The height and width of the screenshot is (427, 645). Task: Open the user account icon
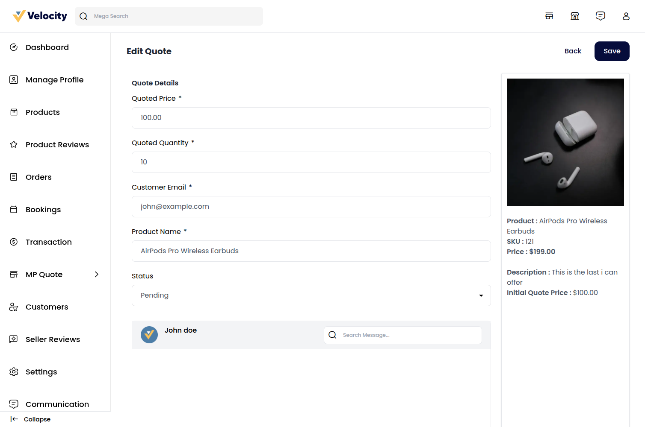[x=626, y=16]
